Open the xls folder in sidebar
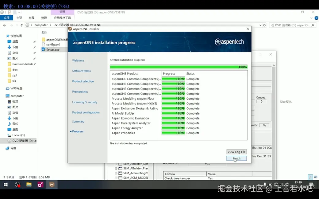Image resolution: width=319 pixels, height=199 pixels. [x=12, y=81]
